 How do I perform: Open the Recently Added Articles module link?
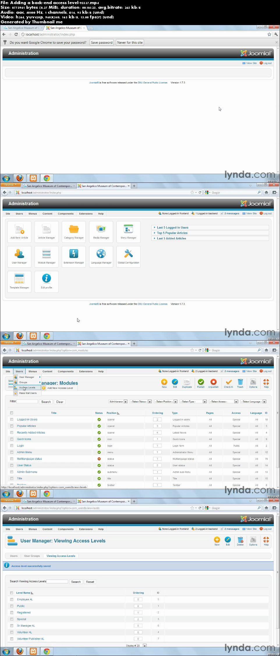coord(31,433)
